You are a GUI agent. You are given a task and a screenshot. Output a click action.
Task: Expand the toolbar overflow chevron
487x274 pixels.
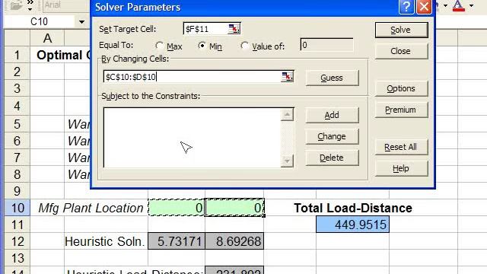click(30, 5)
